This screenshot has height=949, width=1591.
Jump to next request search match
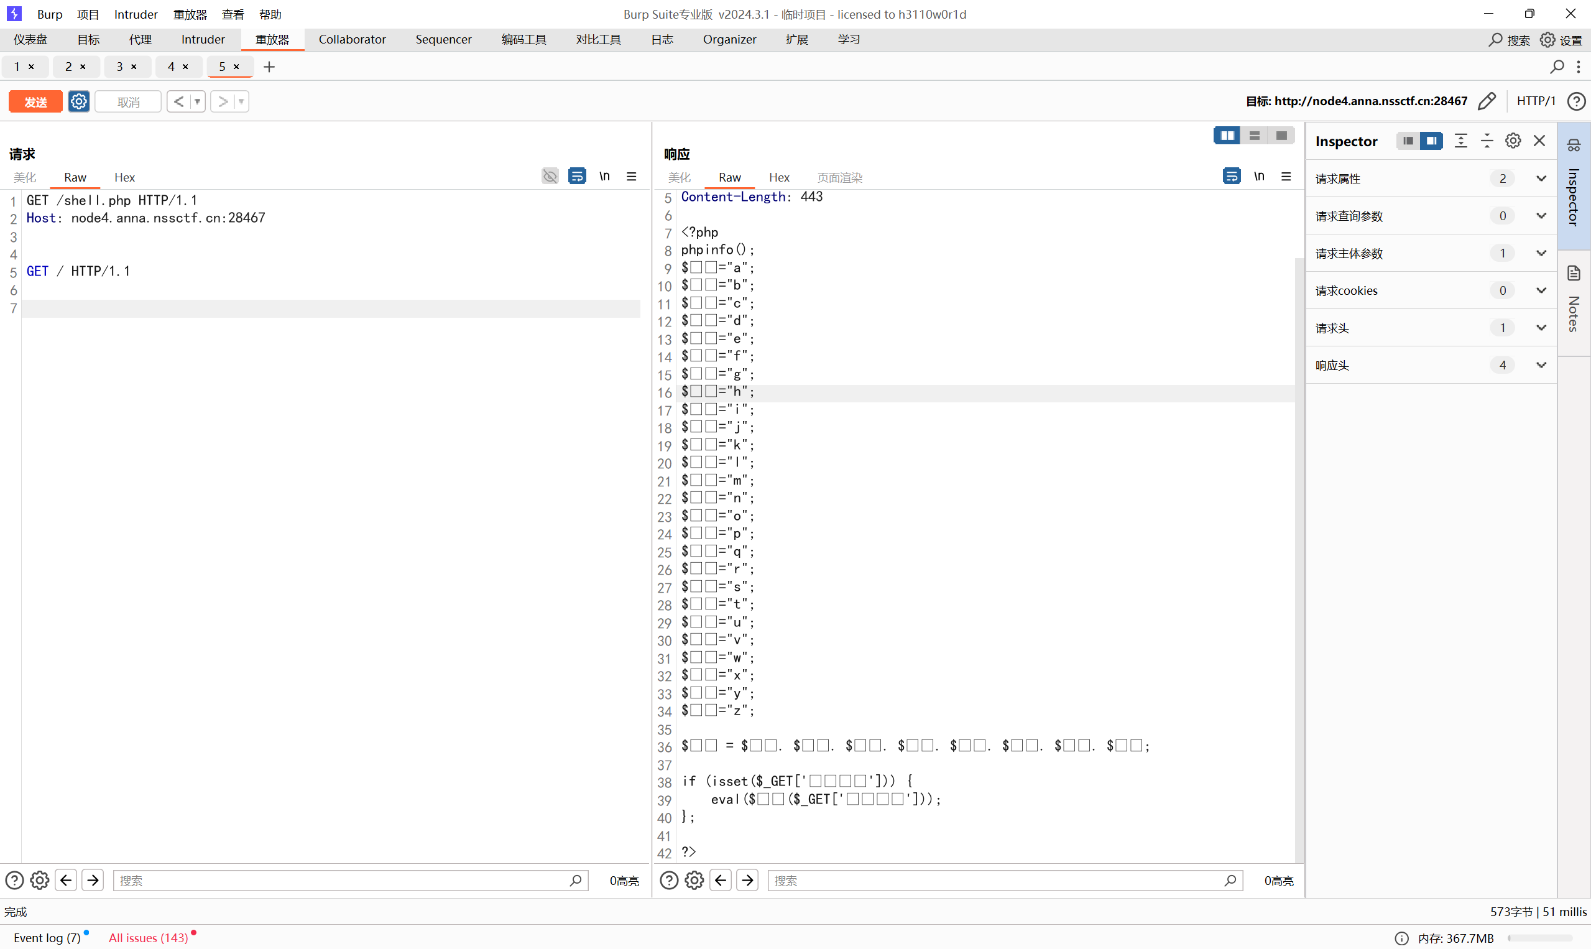93,881
